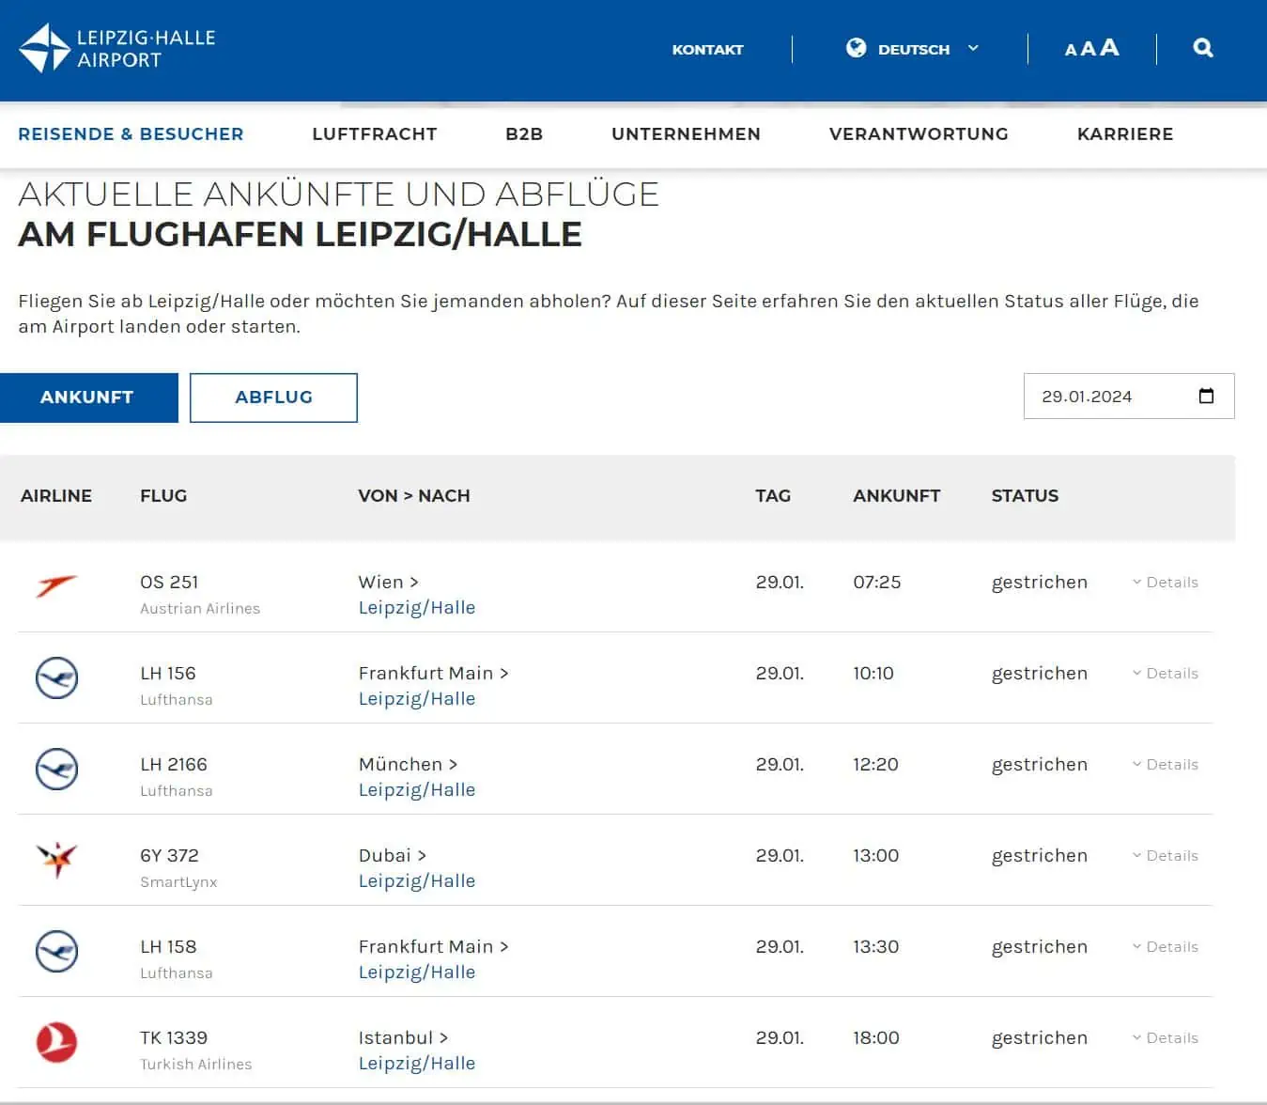Click the Lufthansa logo next to LH 2166
This screenshot has height=1105, width=1267.
(57, 770)
